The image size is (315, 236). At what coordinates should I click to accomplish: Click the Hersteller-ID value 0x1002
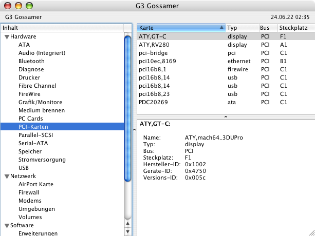(x=195, y=164)
